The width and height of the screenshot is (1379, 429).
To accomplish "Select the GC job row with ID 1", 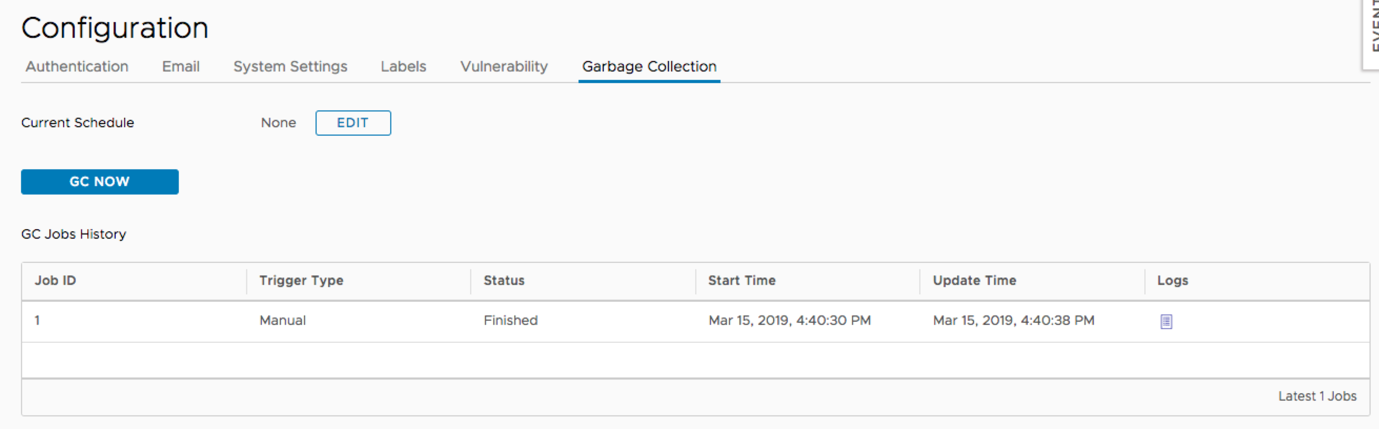I will (x=37, y=320).
